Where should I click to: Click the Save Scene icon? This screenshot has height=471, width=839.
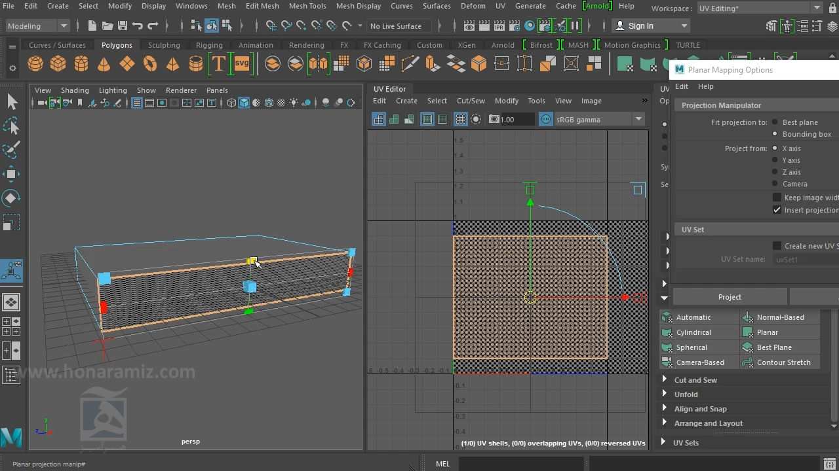(x=122, y=26)
